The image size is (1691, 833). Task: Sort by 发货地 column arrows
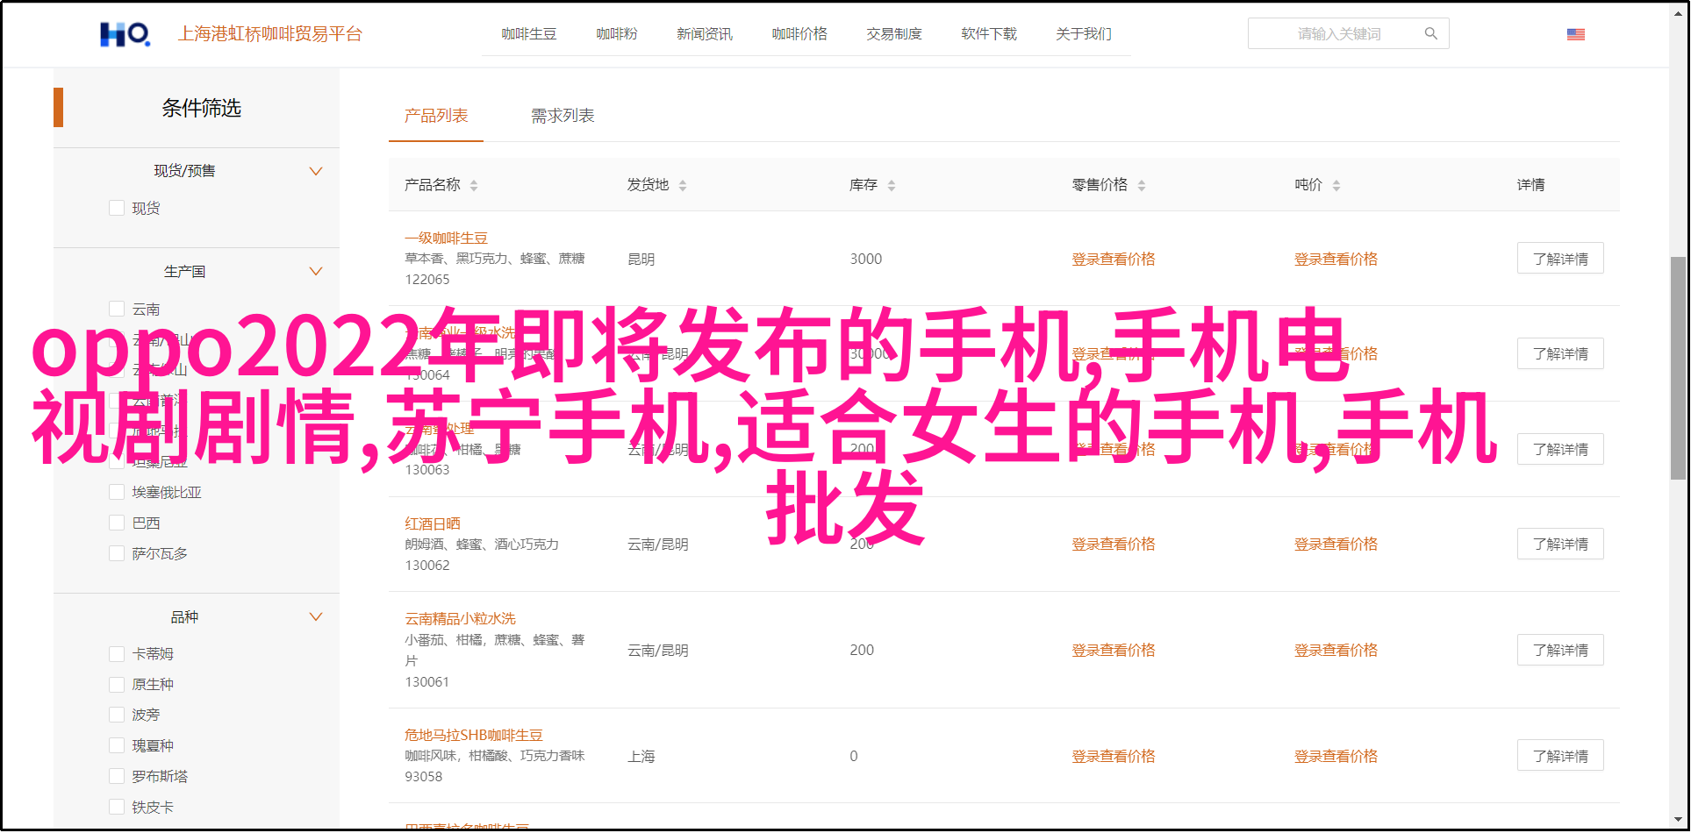coord(683,185)
